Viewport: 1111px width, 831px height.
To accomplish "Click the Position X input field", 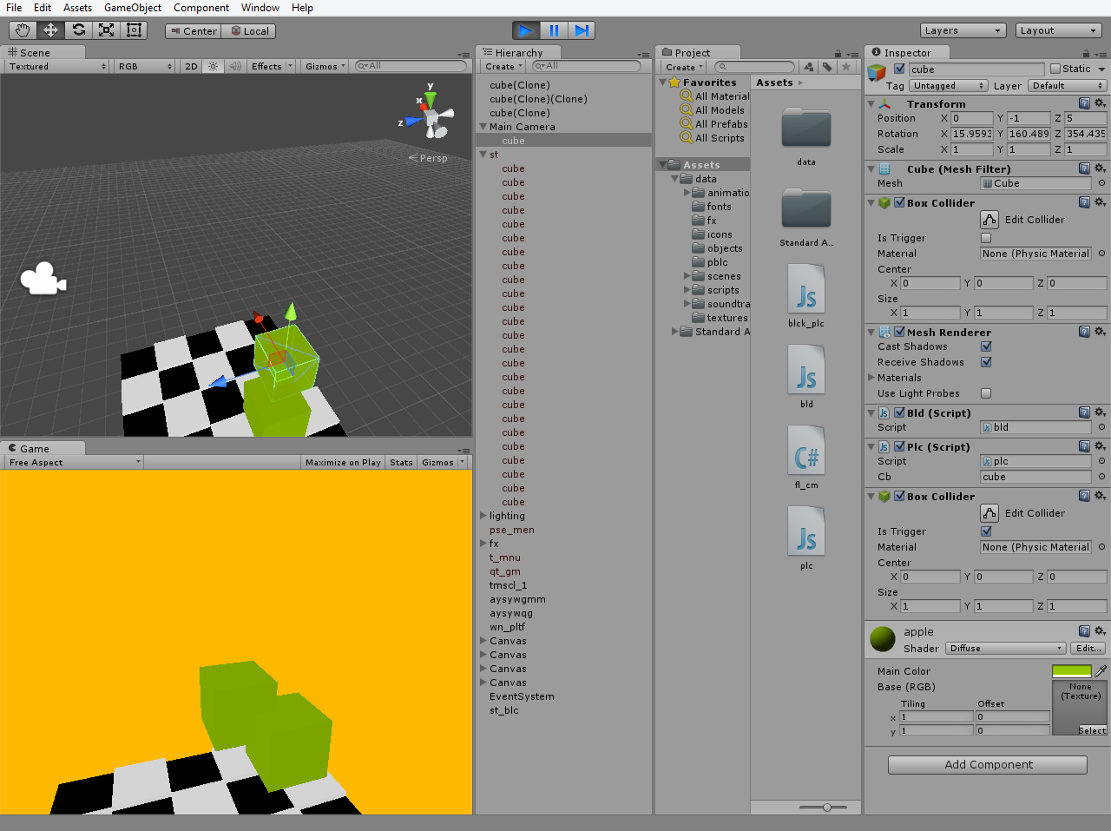I will [x=971, y=118].
